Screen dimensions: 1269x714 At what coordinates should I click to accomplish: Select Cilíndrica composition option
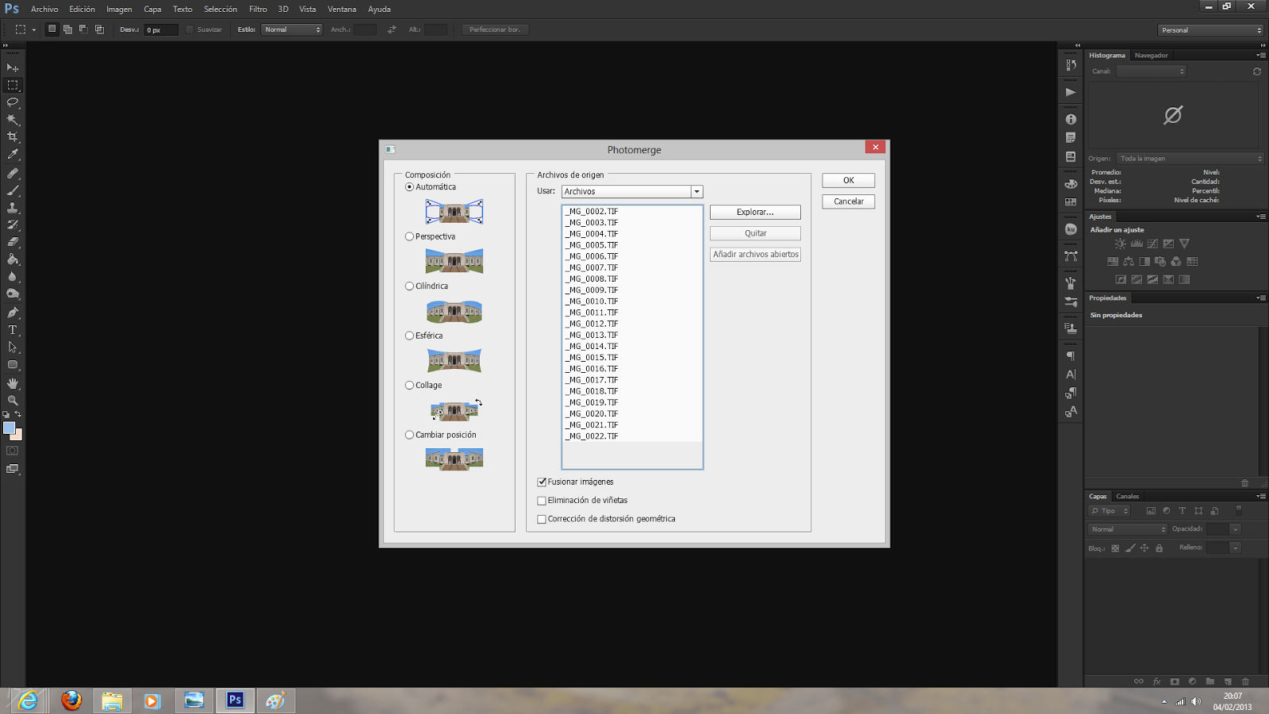pos(409,286)
